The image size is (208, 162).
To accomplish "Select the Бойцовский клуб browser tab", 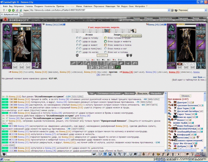I will pos(10,15).
